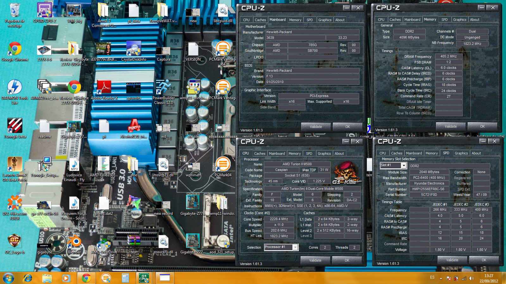Click the NB Frequency value 1823.2 MHz
The height and width of the screenshot is (284, 506).
472,44
